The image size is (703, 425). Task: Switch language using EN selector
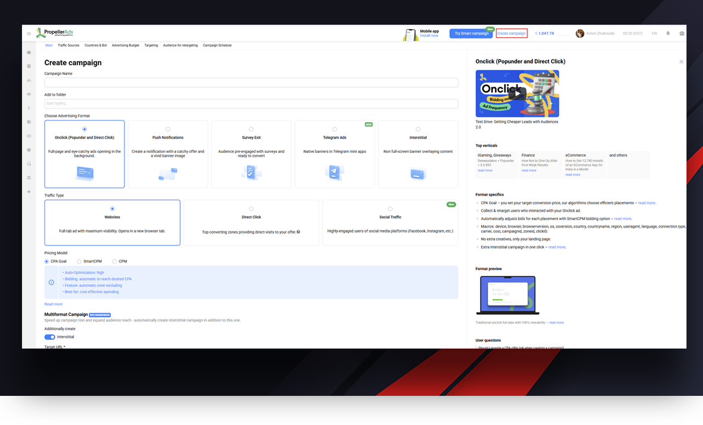pos(654,34)
